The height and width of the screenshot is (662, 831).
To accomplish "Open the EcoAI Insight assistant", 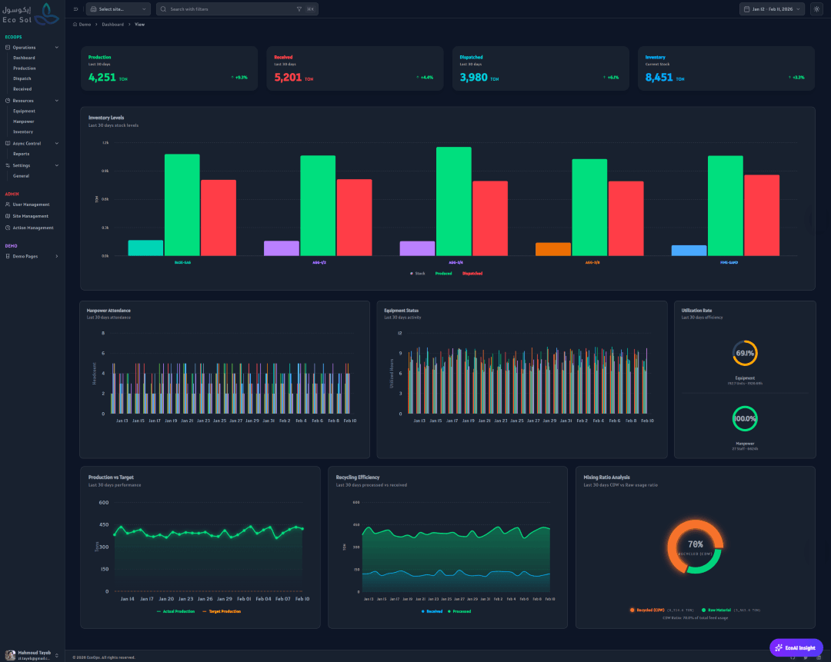I will pos(796,647).
